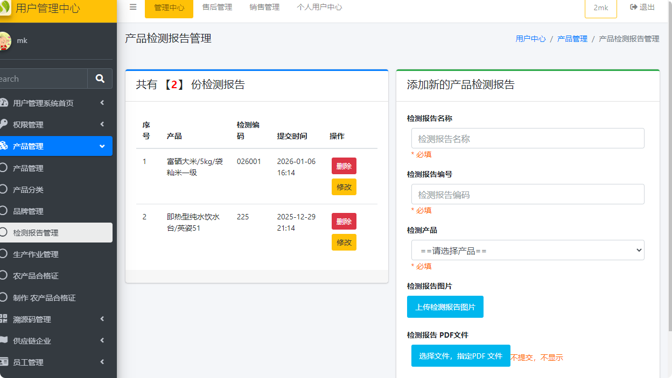The width and height of the screenshot is (672, 378).
Task: Click the 用户管理中心 brand title
Action: 48,8
